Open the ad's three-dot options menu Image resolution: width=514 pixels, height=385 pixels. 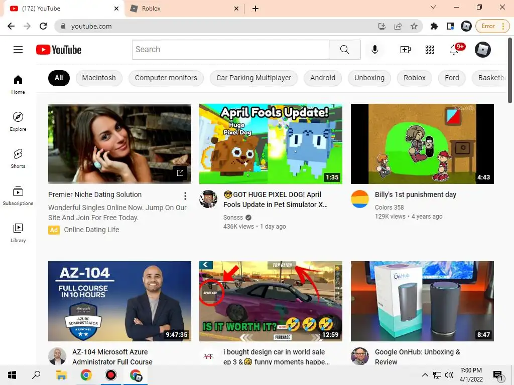coord(185,196)
